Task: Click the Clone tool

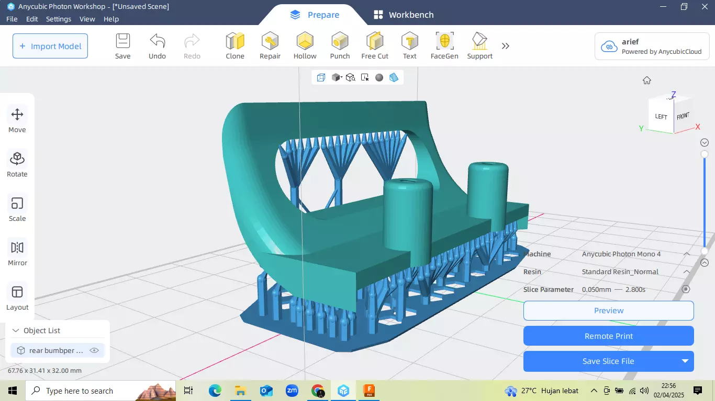Action: [235, 46]
